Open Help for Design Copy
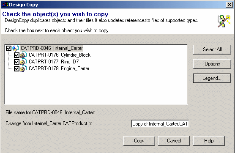Viewport: 235px width, 153px height. tap(209, 141)
